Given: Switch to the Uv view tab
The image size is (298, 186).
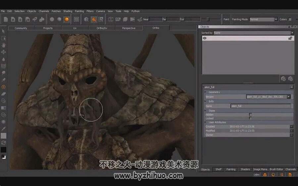Looking at the screenshot, I should [75, 28].
